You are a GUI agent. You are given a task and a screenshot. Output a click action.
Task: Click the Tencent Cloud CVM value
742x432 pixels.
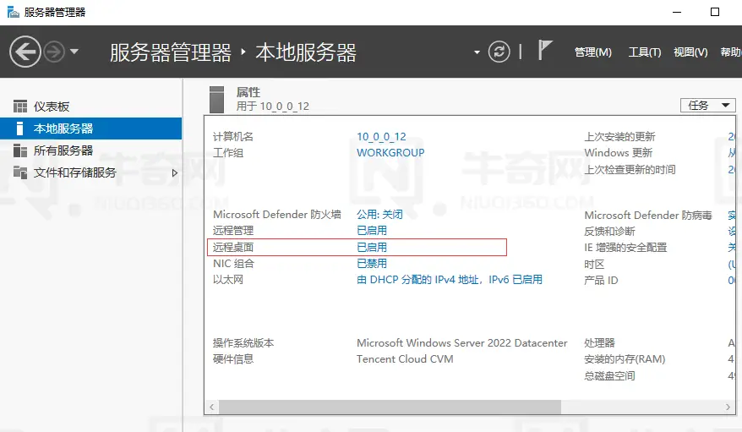405,359
